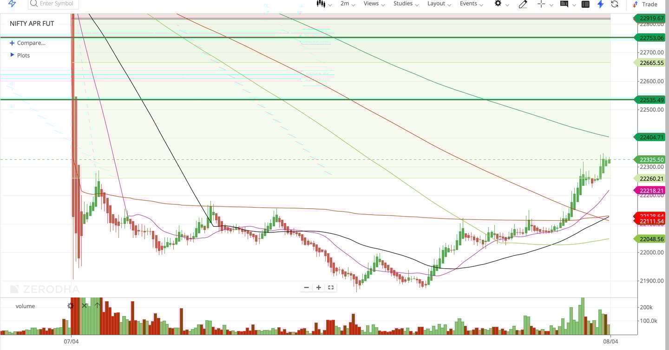The height and width of the screenshot is (350, 669).
Task: Click the red 22111.54 indicator label
Action: (650, 221)
